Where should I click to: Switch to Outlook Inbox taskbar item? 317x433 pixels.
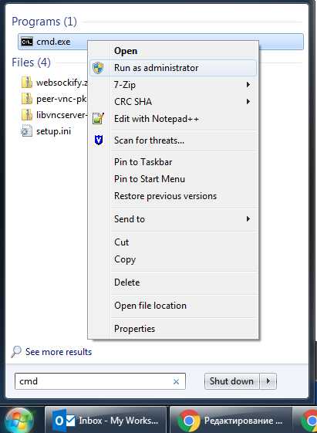click(x=106, y=421)
